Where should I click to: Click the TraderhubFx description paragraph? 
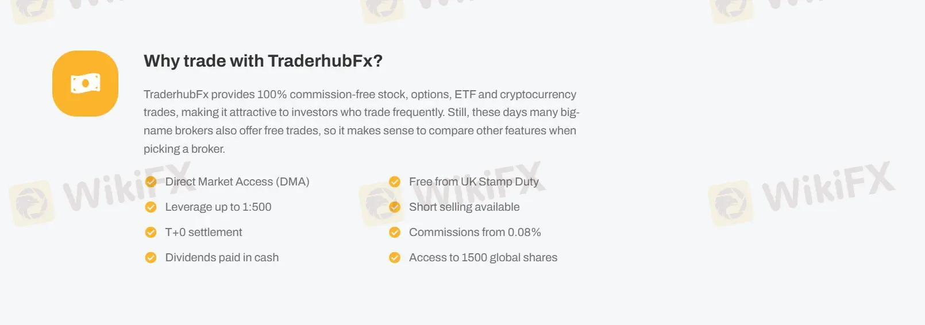coord(361,122)
